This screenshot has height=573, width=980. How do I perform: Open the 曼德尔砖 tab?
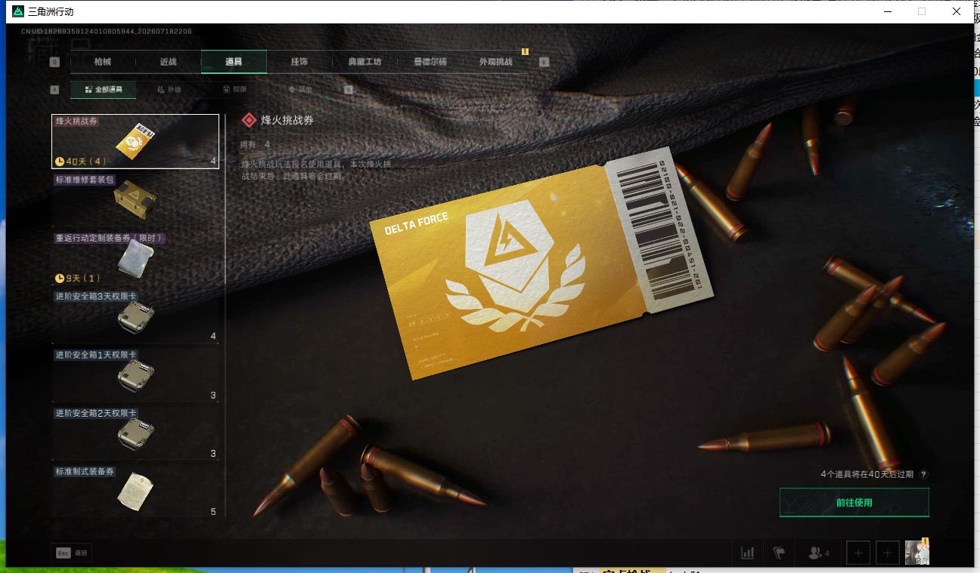click(430, 62)
